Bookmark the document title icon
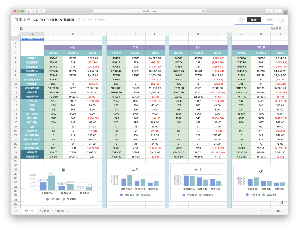299x229 pixels. (79, 20)
